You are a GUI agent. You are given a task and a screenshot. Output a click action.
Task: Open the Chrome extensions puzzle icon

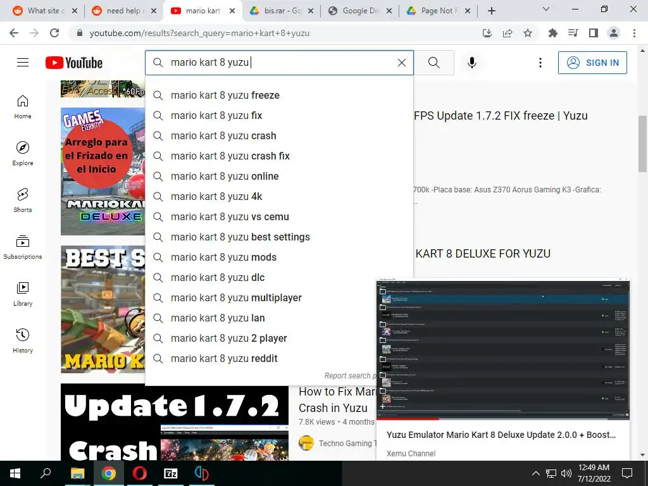point(553,33)
